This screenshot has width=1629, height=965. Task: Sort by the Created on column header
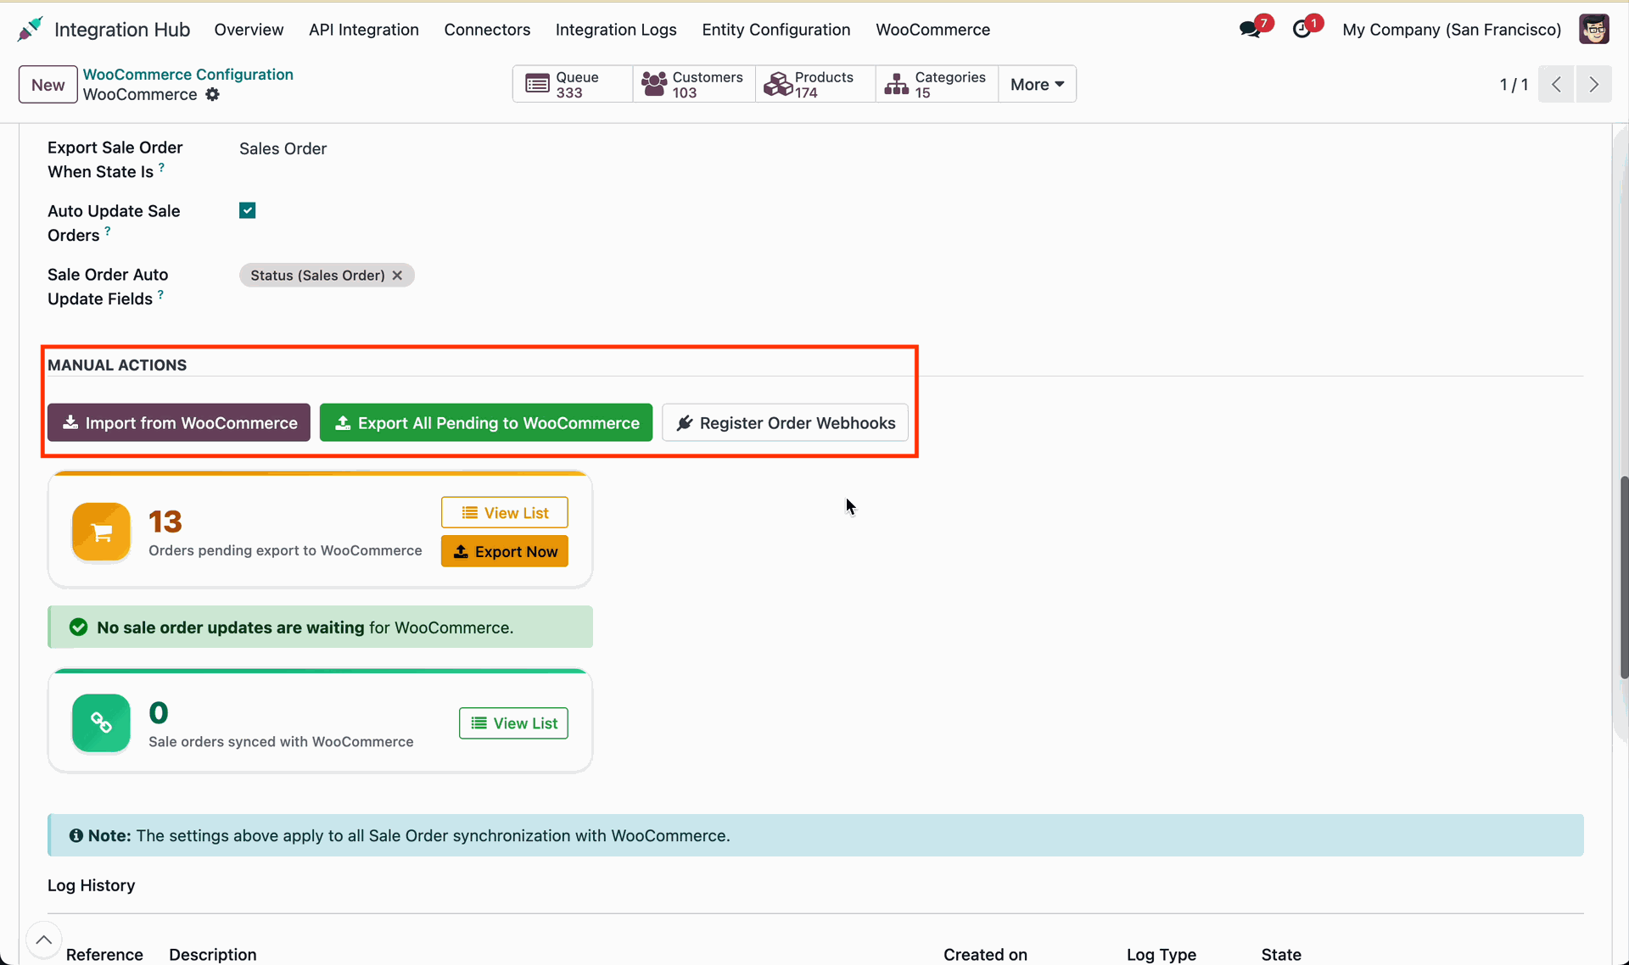point(985,954)
